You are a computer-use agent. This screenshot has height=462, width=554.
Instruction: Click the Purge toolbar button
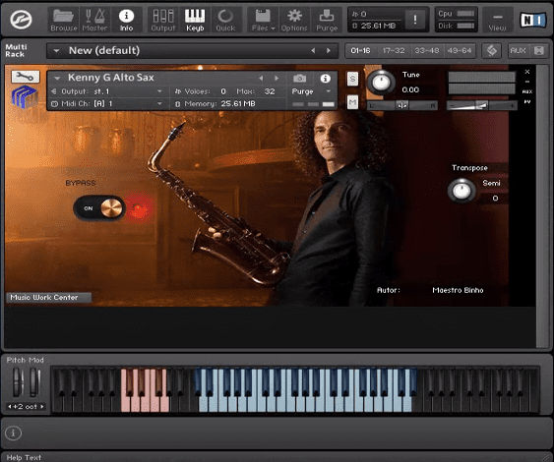[327, 20]
